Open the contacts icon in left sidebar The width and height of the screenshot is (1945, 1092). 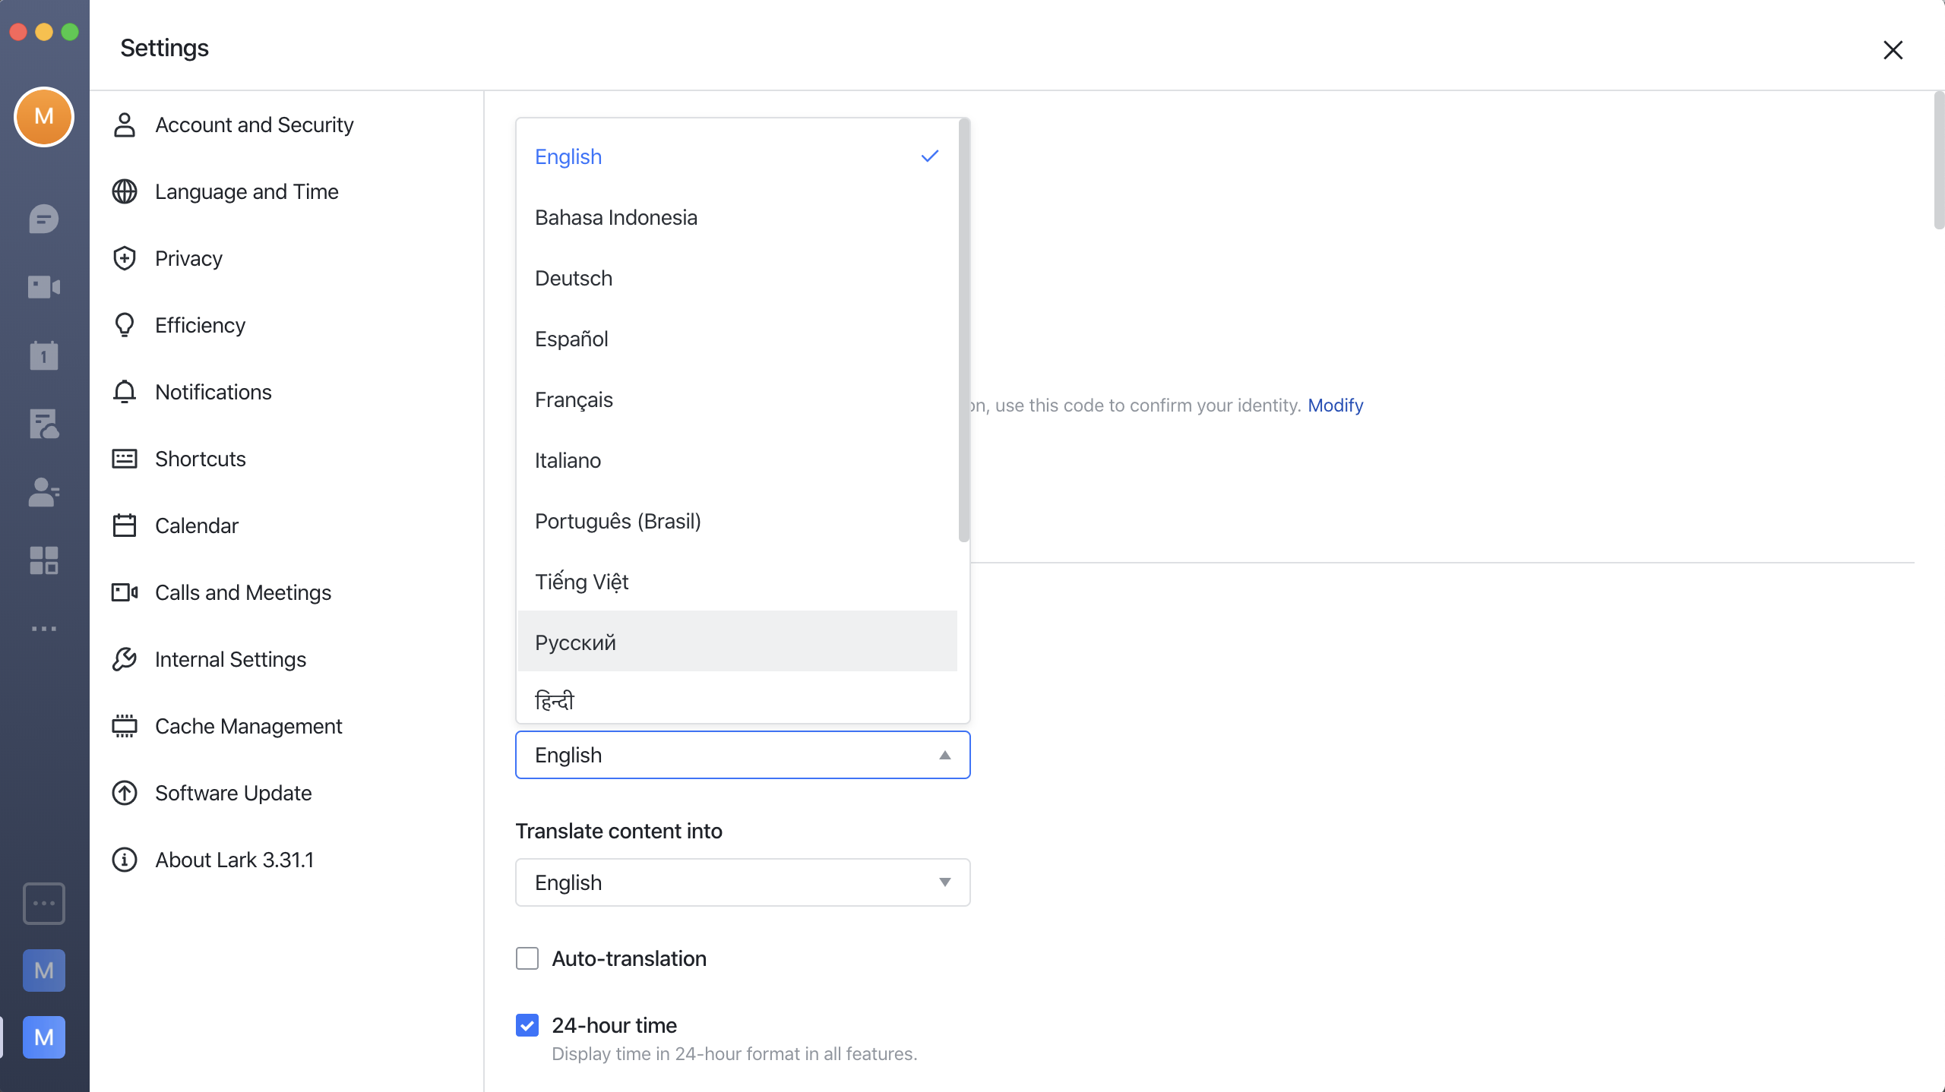tap(44, 492)
